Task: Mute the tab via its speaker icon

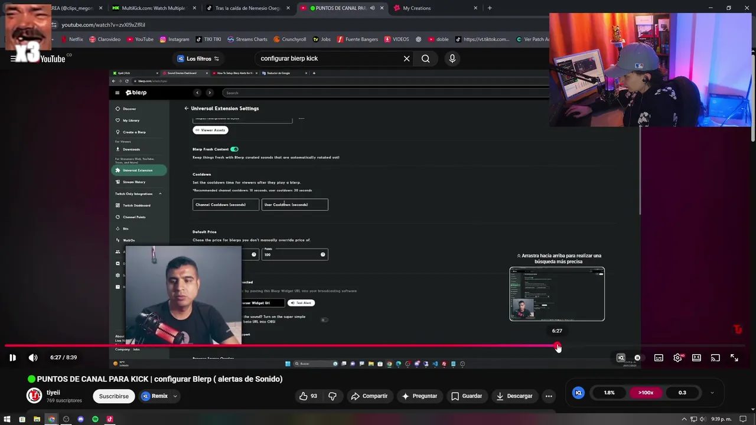Action: [x=373, y=8]
